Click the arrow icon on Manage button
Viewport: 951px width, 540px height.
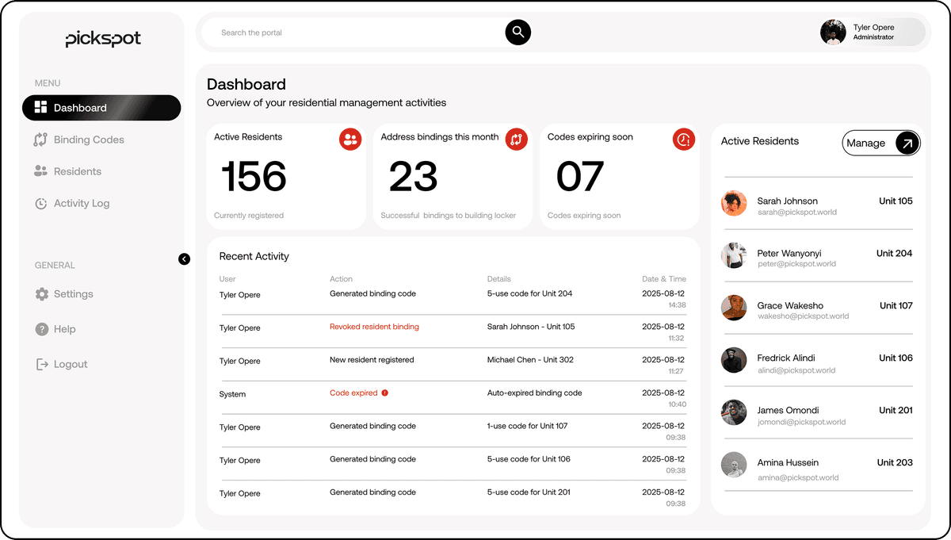pyautogui.click(x=907, y=143)
